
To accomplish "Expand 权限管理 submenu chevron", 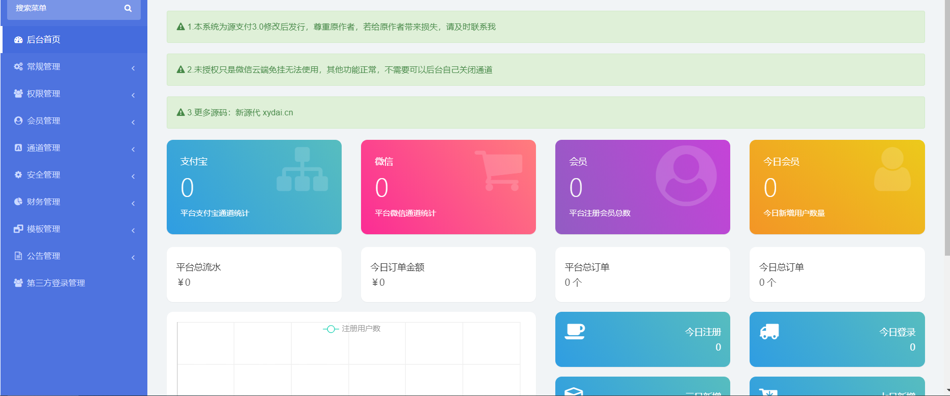I will pos(133,95).
